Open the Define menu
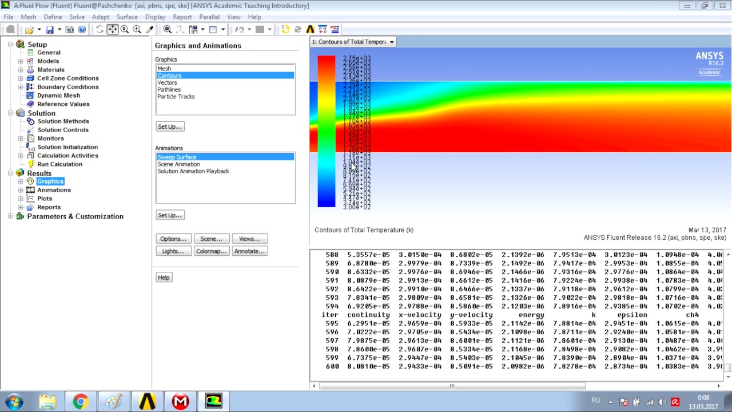The width and height of the screenshot is (732, 412). click(53, 17)
